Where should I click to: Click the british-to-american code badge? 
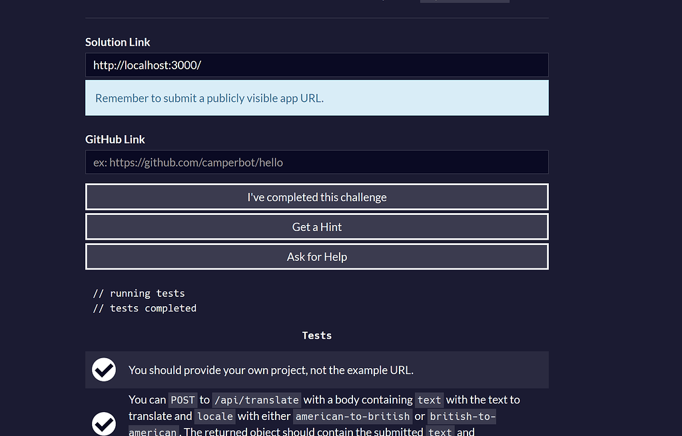click(462, 417)
